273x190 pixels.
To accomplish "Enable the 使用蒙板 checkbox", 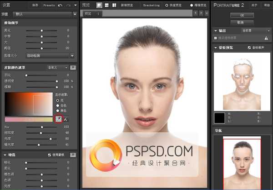I will coord(50,155).
